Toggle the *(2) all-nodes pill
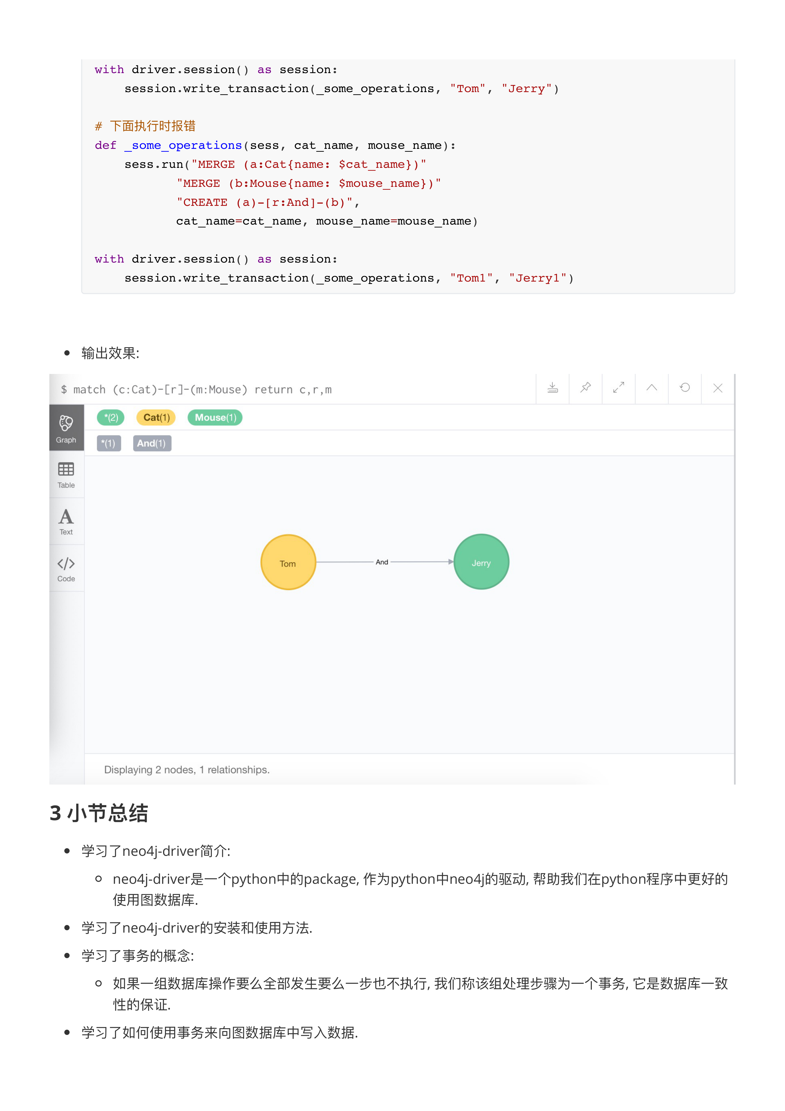This screenshot has height=1111, width=785. click(x=110, y=417)
